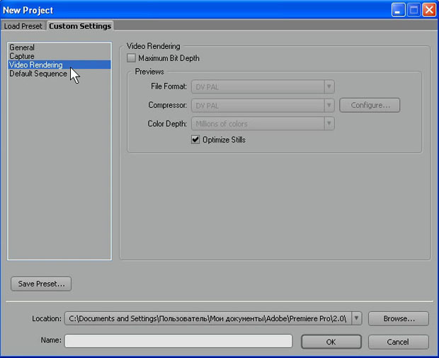
Task: Select Video Rendering settings entry
Action: pos(59,65)
